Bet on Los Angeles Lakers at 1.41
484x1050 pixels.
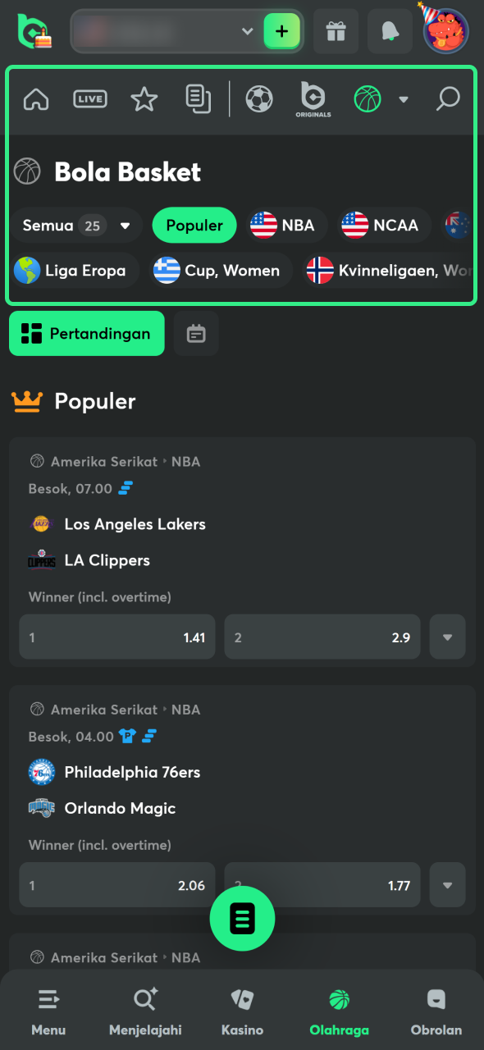(x=116, y=637)
